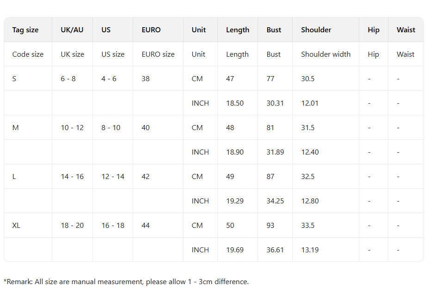436x292 pixels.
Task: Select the EURO size 44 cell
Action: pyautogui.click(x=146, y=226)
